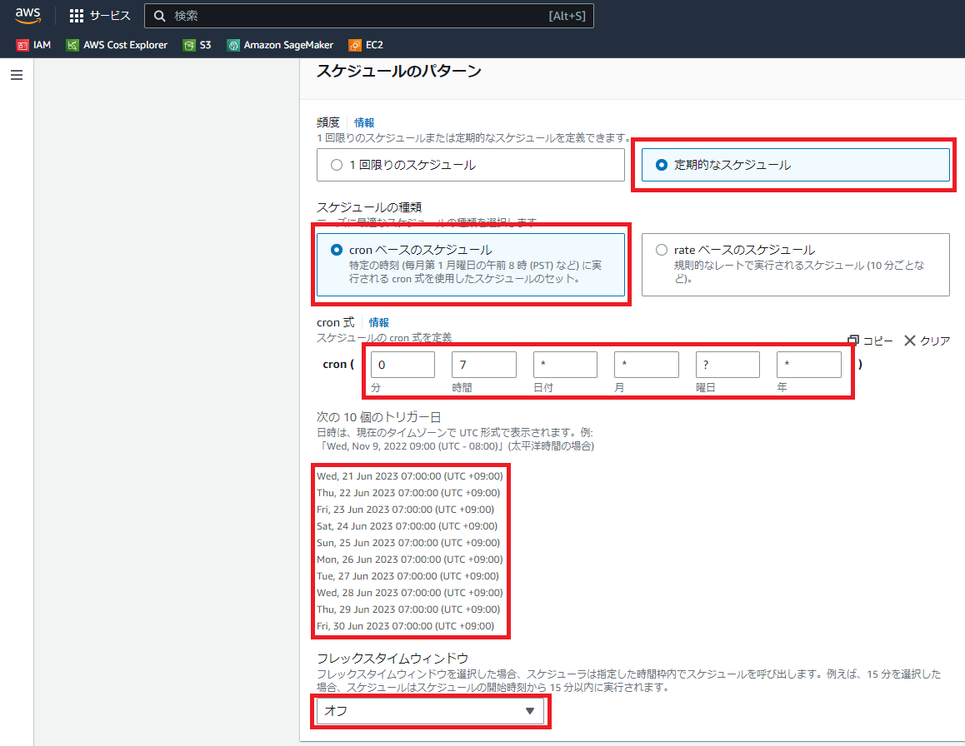The width and height of the screenshot is (965, 746).
Task: Open the IAM console shortcut
Action: (33, 45)
